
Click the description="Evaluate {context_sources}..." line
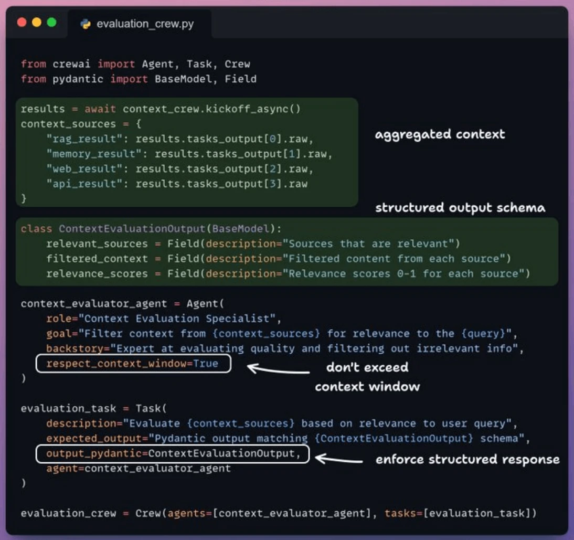tap(282, 423)
